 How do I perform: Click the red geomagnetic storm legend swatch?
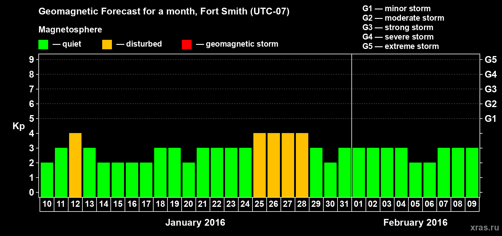pos(187,45)
